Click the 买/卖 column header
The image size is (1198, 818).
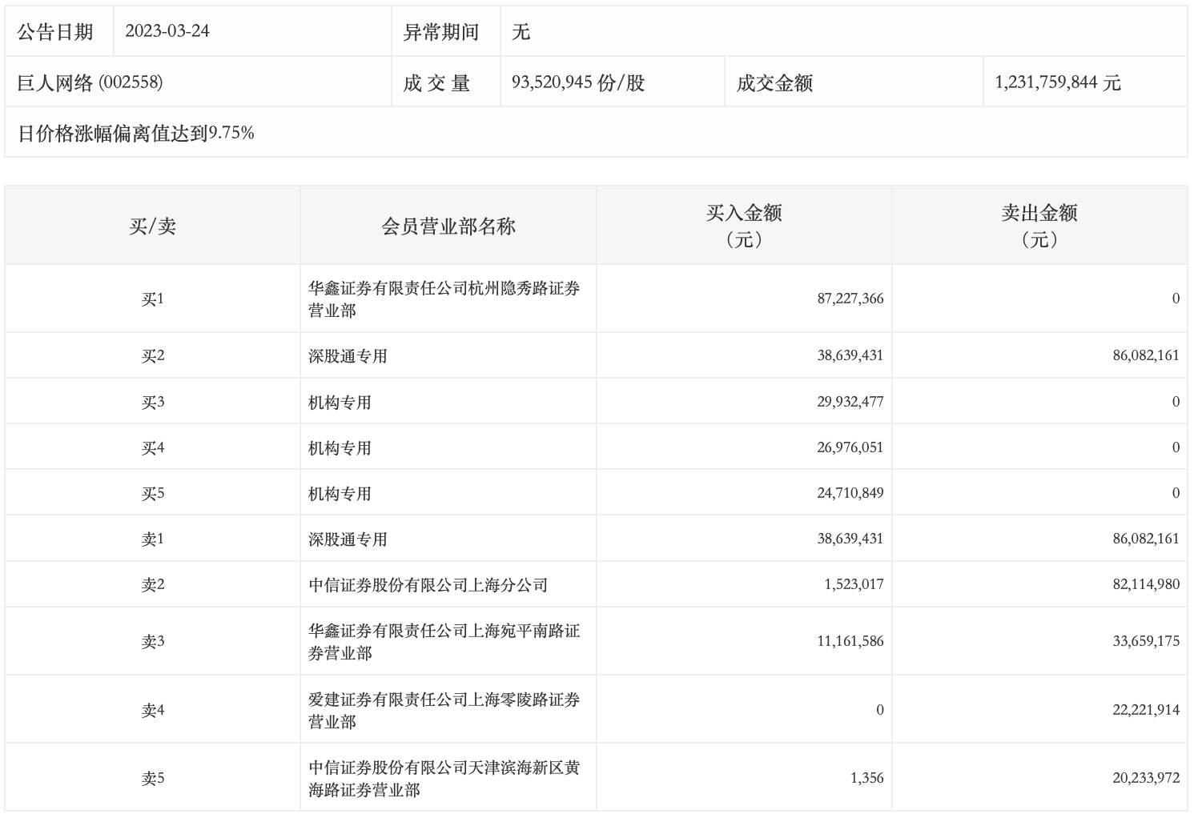coord(152,227)
